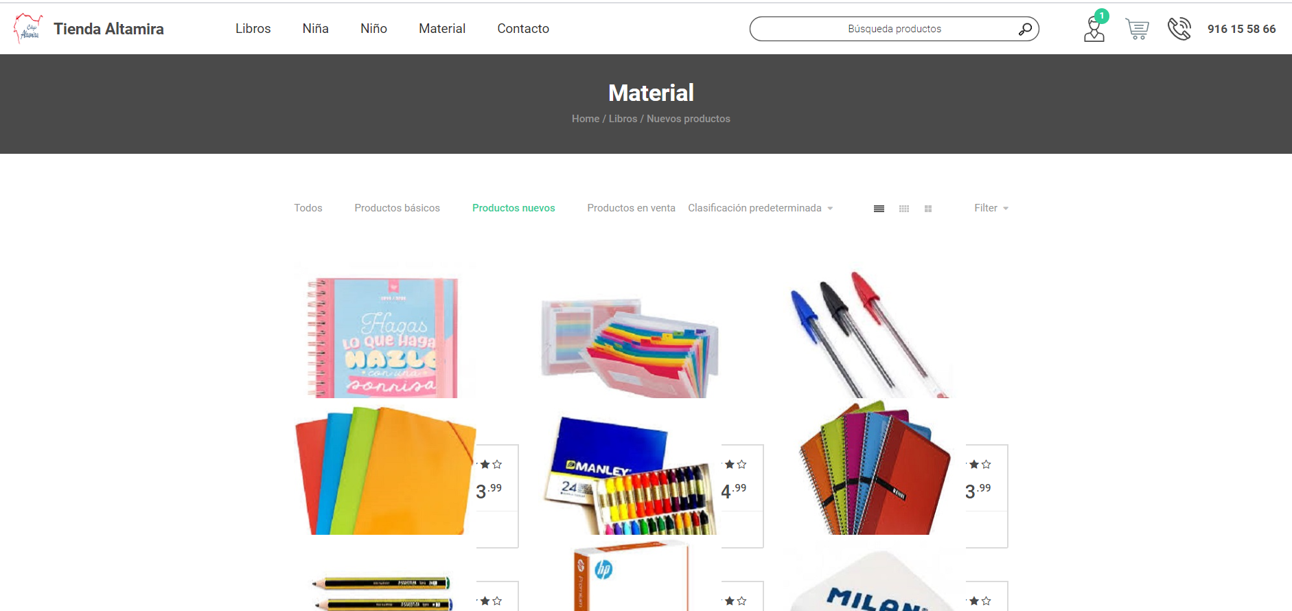Select the Productos básicos tab

tap(397, 208)
